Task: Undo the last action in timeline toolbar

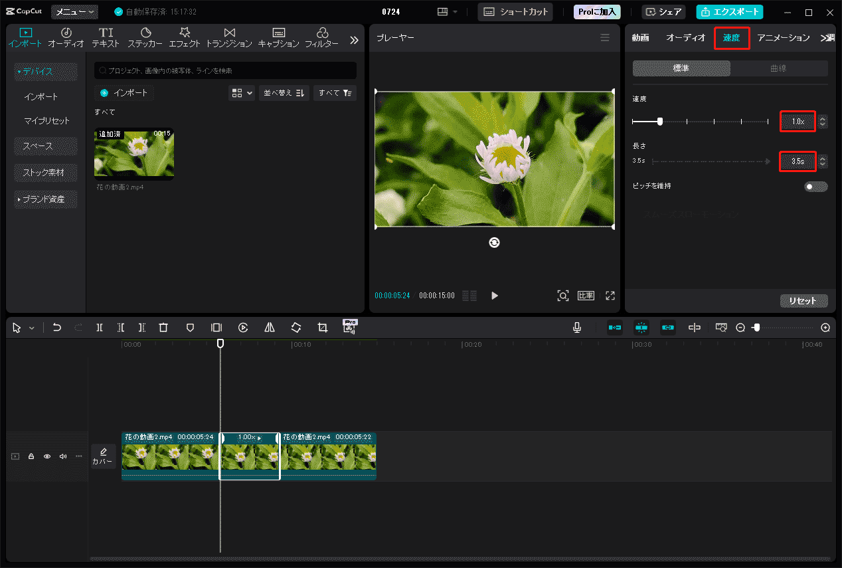Action: 57,328
